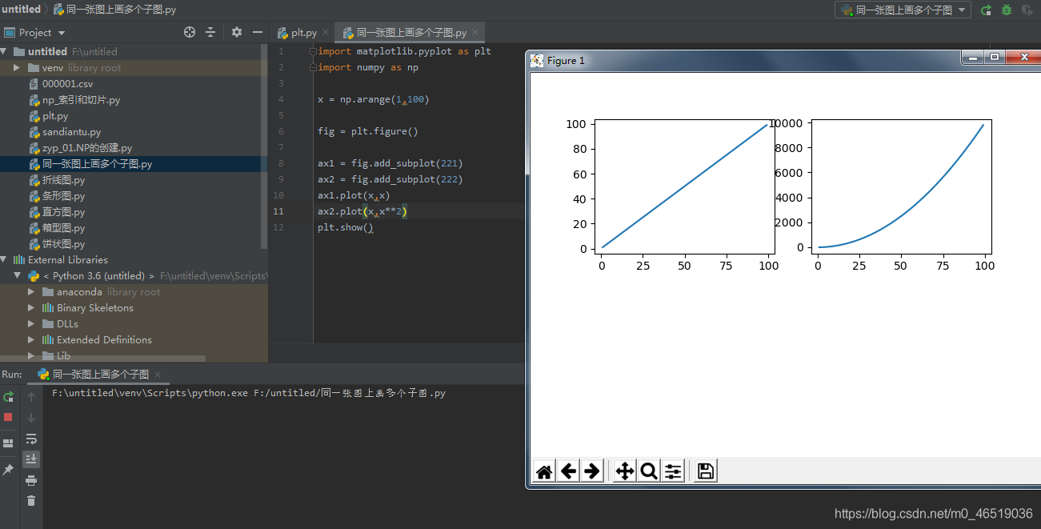Save the figure with the floppy disk icon
This screenshot has width=1041, height=529.
point(705,471)
